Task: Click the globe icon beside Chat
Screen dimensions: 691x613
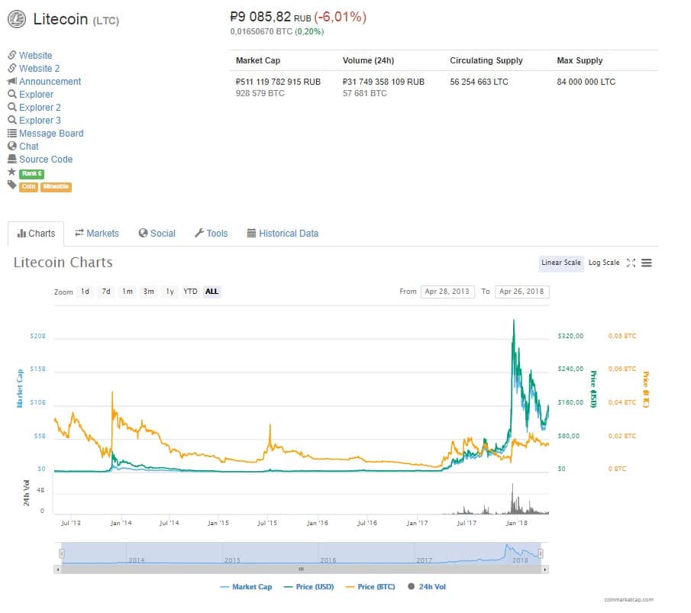Action: pyautogui.click(x=12, y=146)
